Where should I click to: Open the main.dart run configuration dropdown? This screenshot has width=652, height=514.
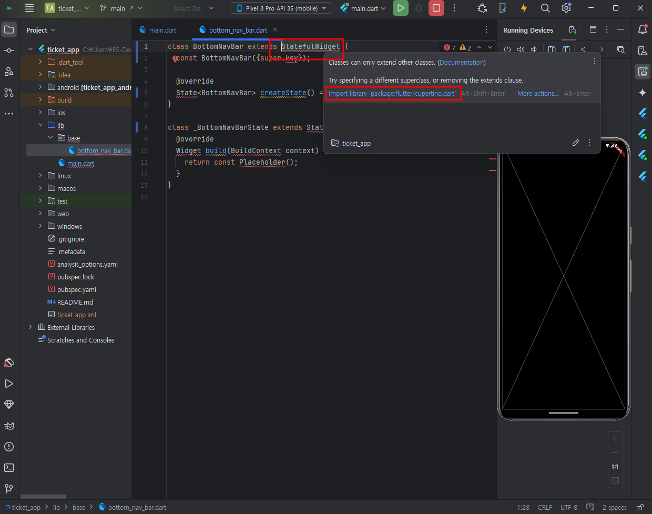pyautogui.click(x=363, y=8)
